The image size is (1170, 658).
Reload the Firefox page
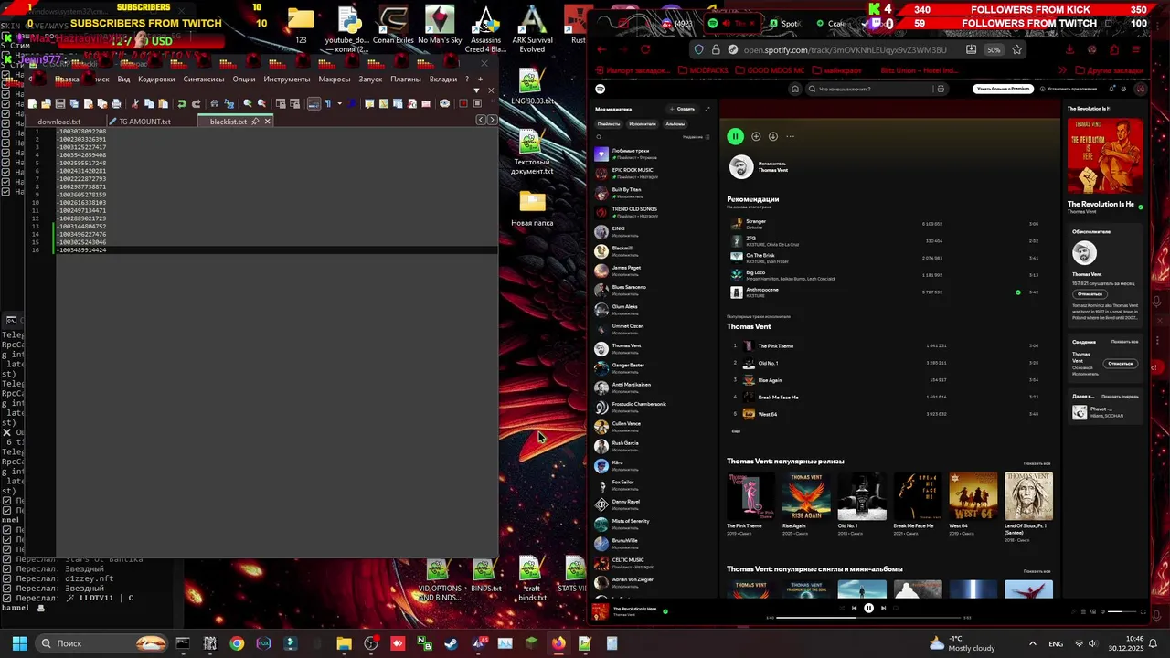click(x=645, y=49)
